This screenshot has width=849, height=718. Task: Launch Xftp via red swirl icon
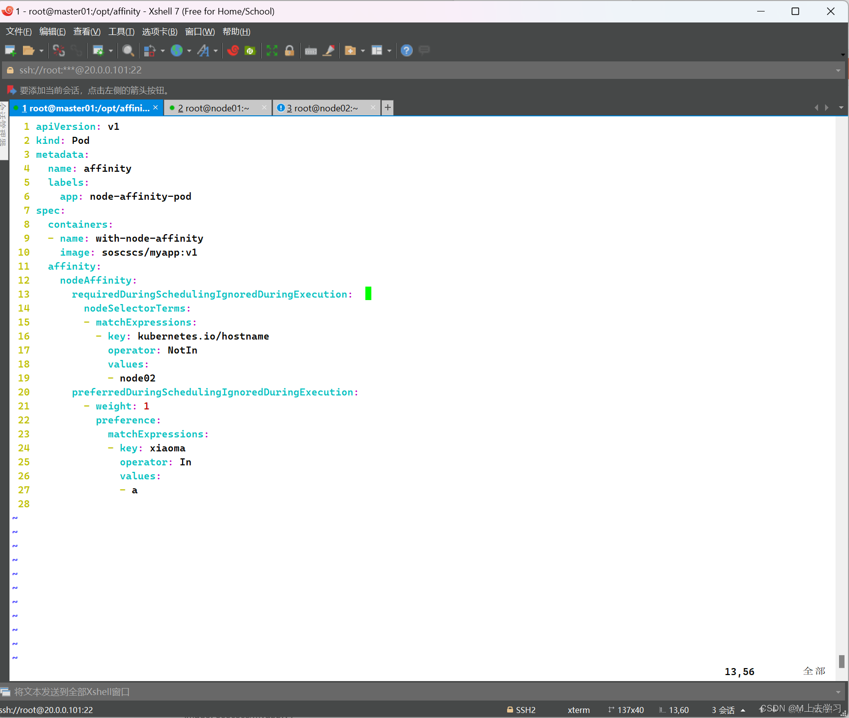tap(233, 50)
